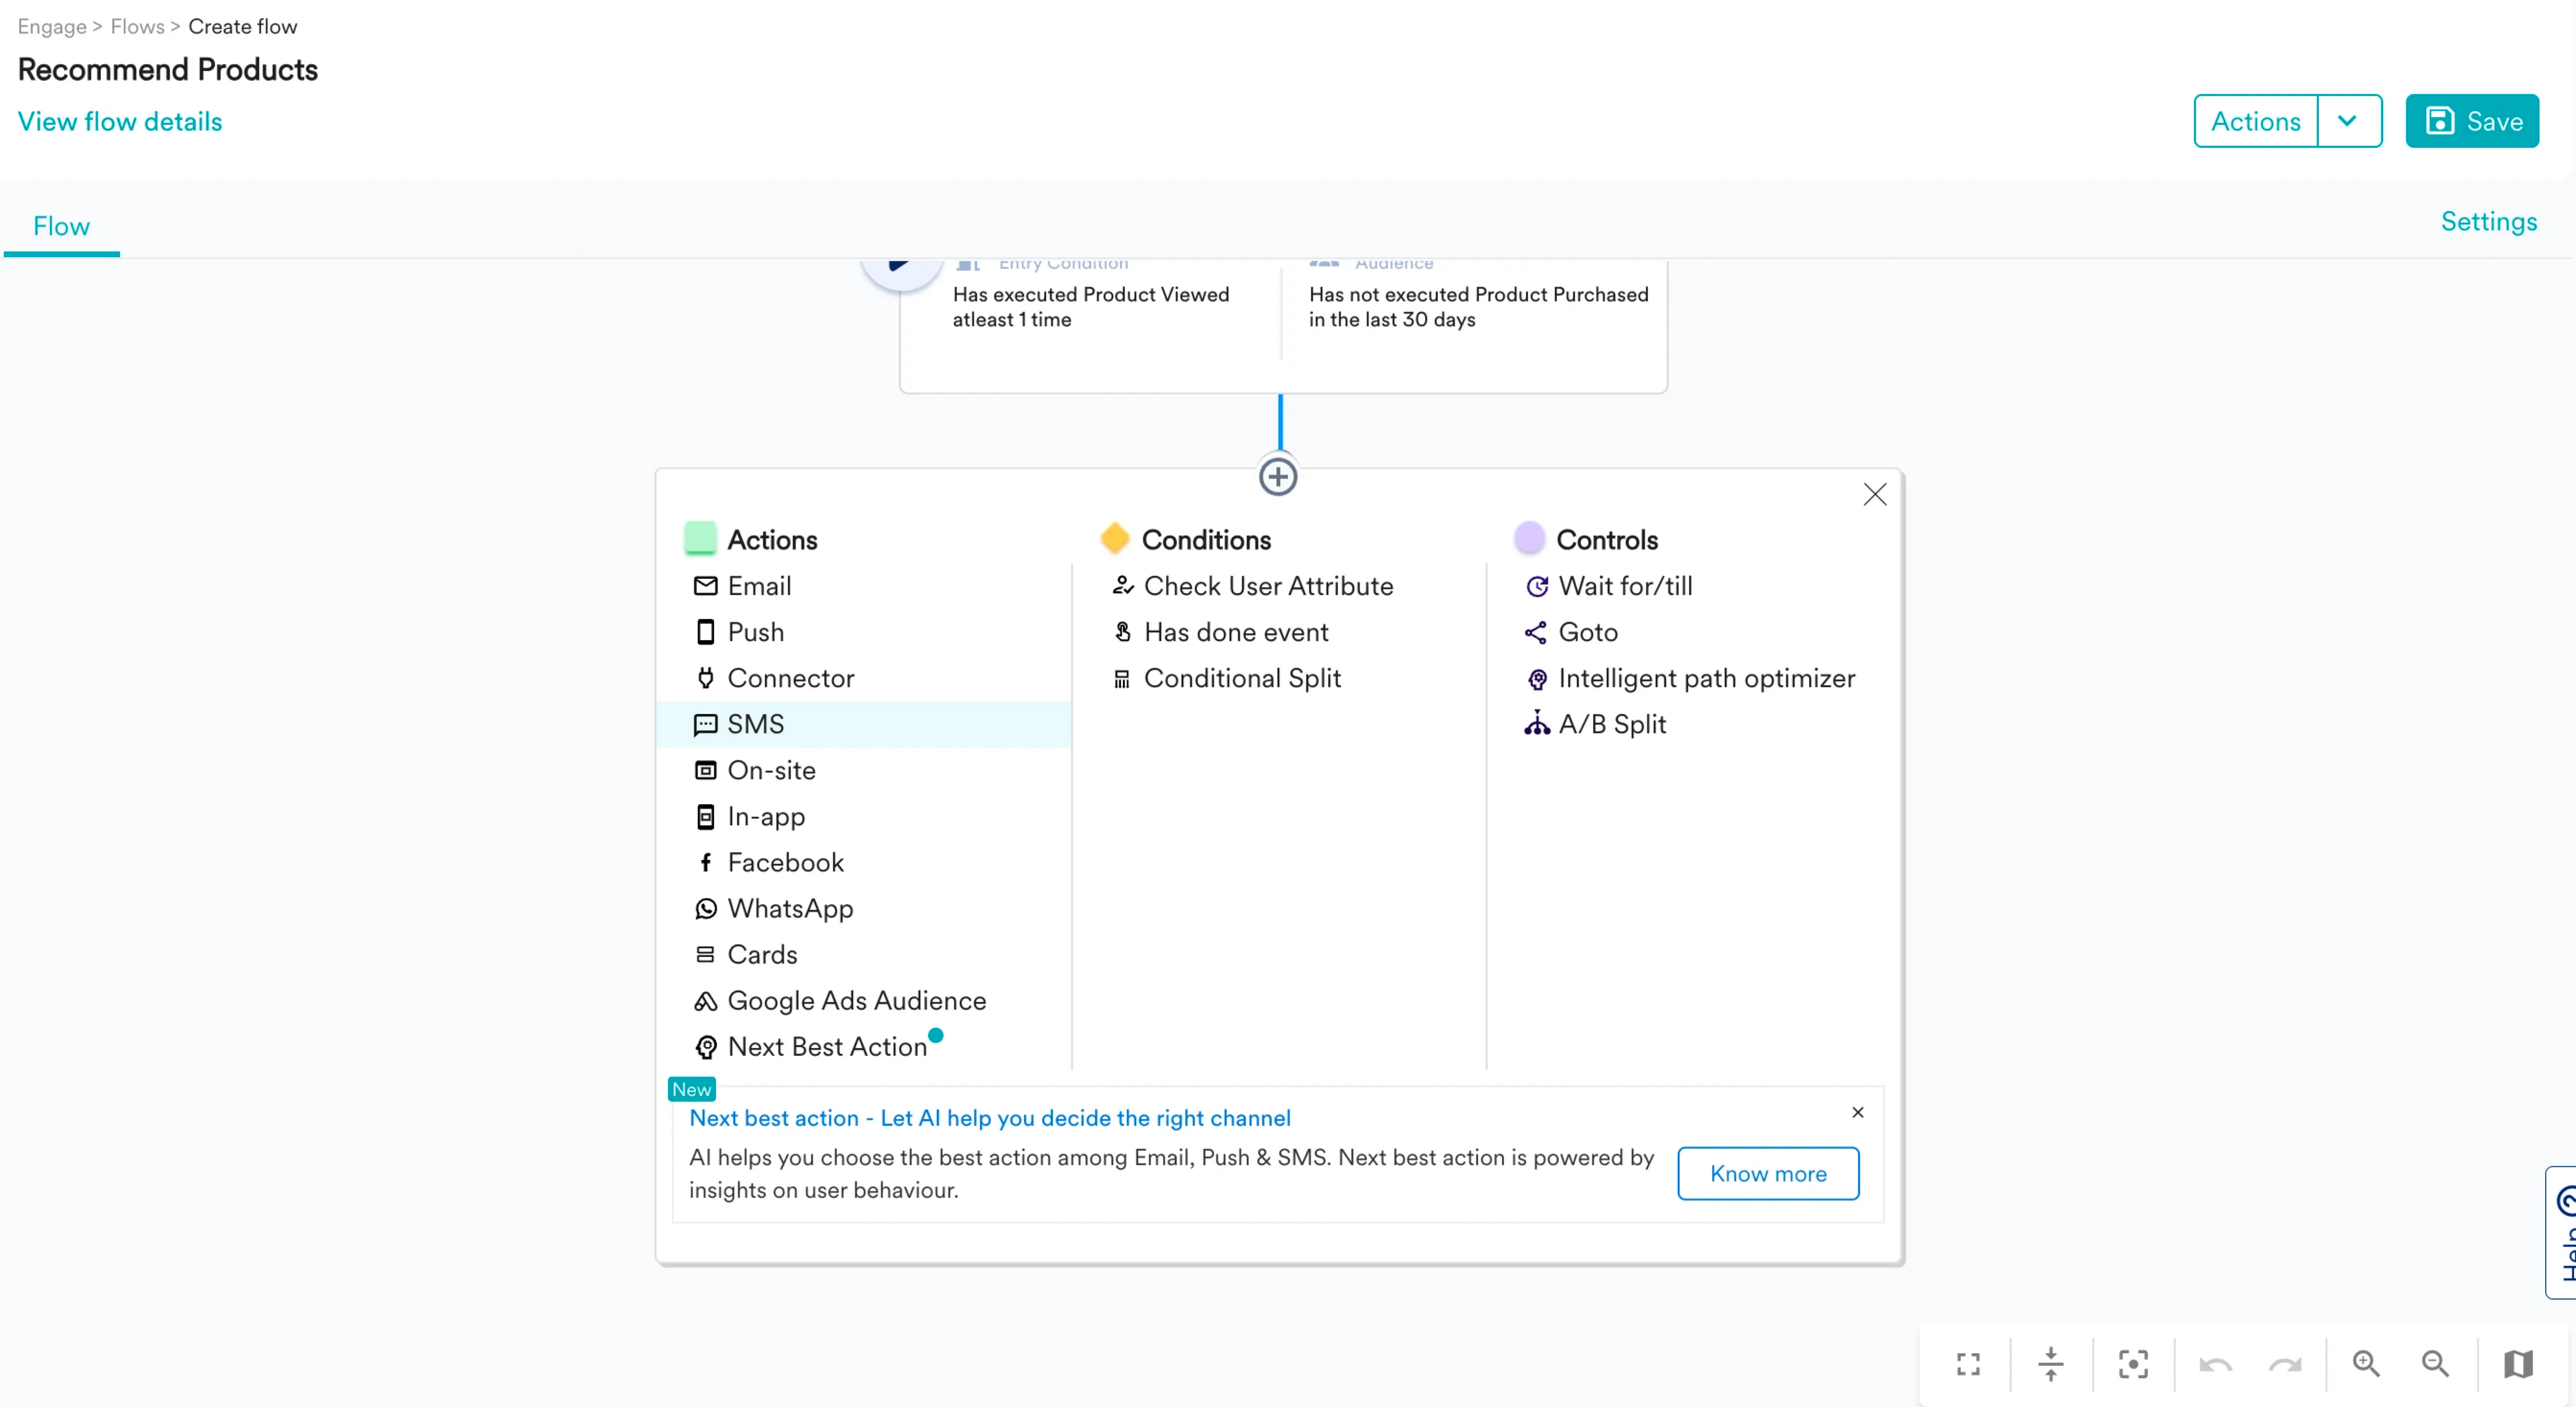Select Conditional Split condition
The image size is (2576, 1407).
[x=1241, y=678]
